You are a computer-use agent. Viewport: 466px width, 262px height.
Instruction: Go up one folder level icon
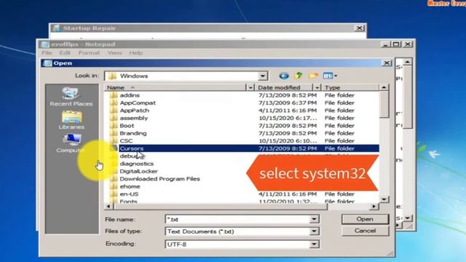(x=299, y=76)
